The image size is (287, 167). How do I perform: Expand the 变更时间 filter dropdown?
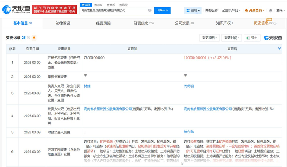pos(232,38)
